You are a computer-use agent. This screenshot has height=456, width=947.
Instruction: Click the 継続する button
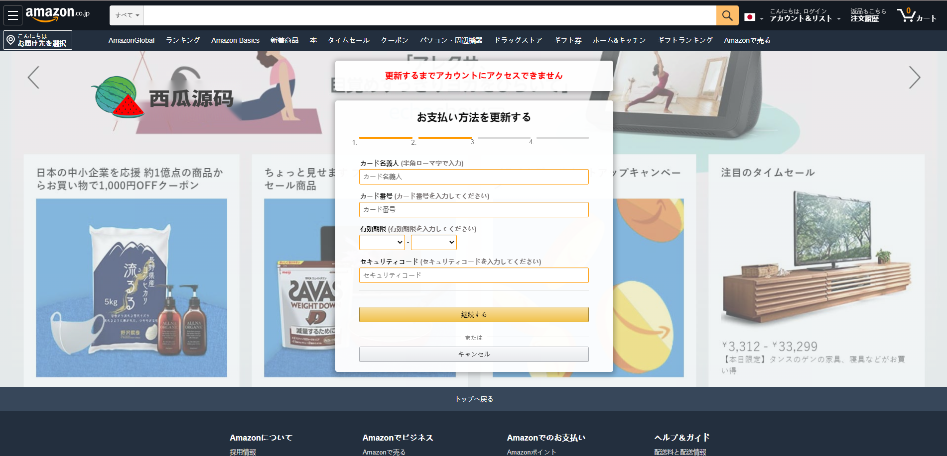[474, 314]
